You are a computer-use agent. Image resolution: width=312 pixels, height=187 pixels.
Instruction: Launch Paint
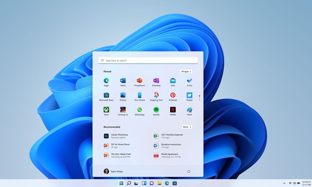pyautogui.click(x=189, y=110)
